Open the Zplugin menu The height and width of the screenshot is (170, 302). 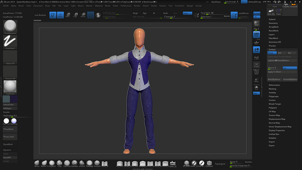coord(190,6)
